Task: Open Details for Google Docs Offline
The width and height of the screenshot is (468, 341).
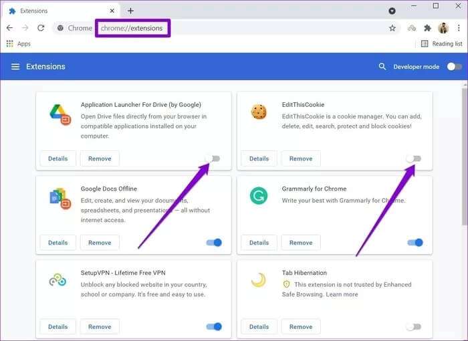Action: tap(58, 243)
